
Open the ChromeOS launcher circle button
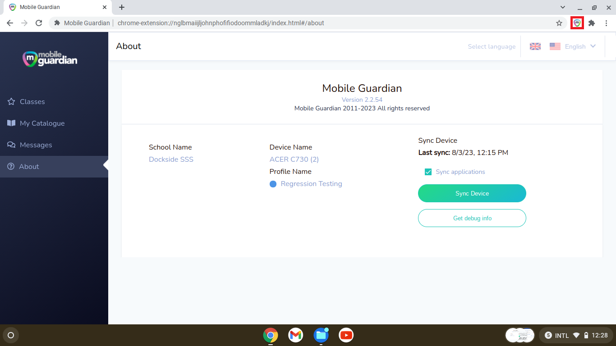(11, 335)
